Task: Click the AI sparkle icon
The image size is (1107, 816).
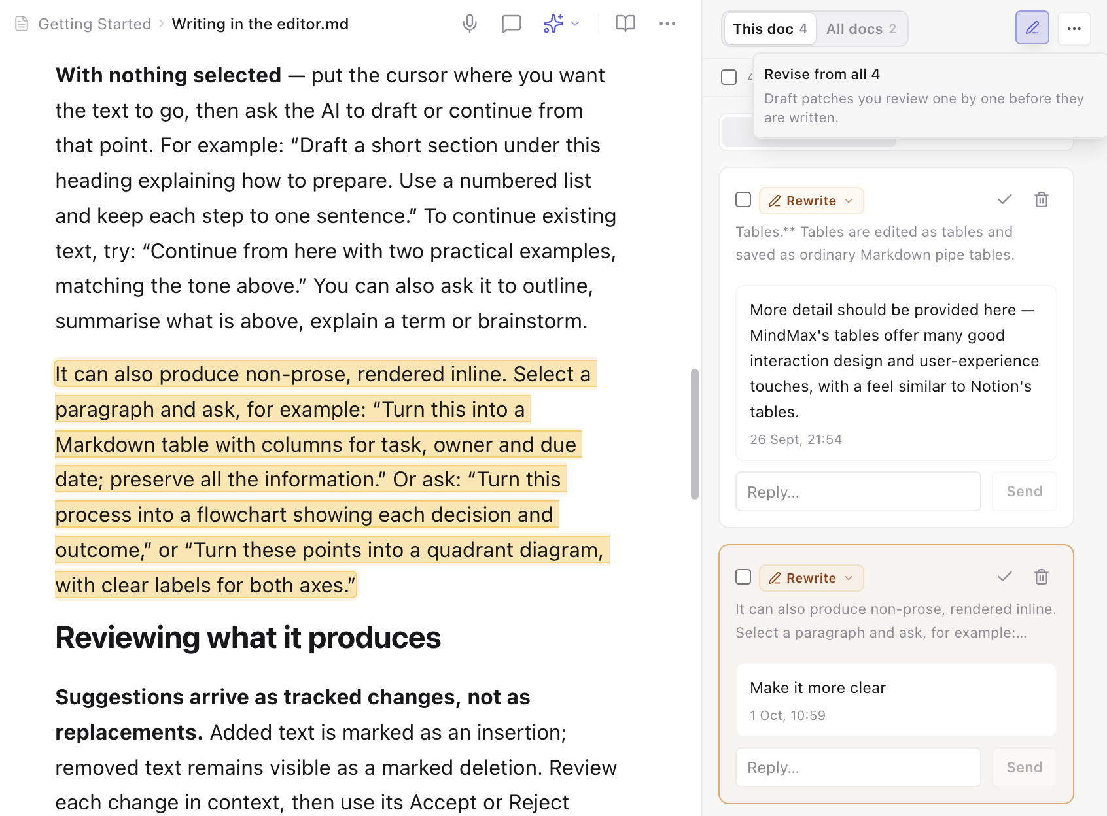Action: (x=553, y=24)
